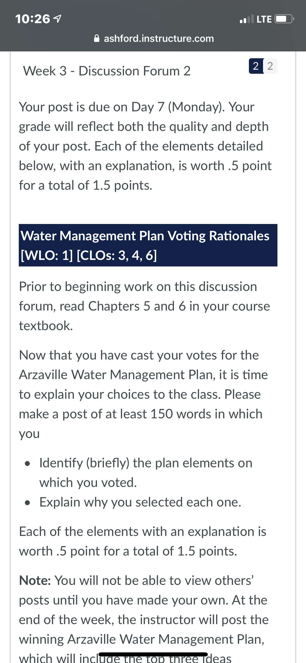Tap the 'Identify (briefly) the plan elements' bullet

(146, 472)
